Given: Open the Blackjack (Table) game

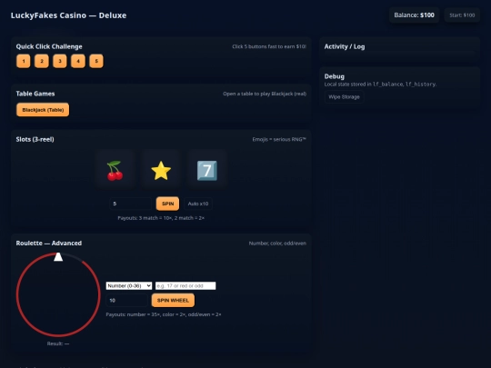Looking at the screenshot, I should (x=43, y=110).
